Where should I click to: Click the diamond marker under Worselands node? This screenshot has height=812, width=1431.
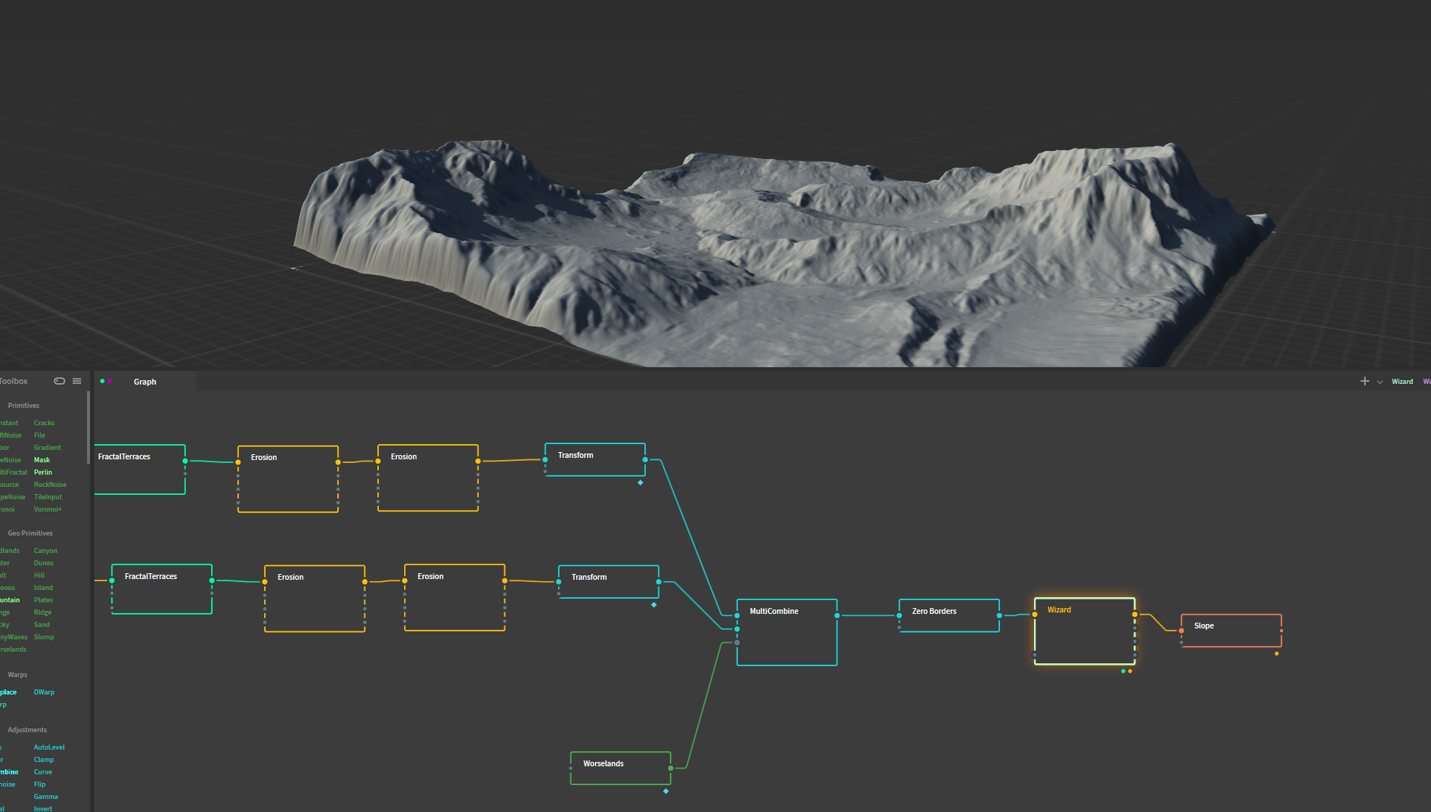pyautogui.click(x=665, y=791)
